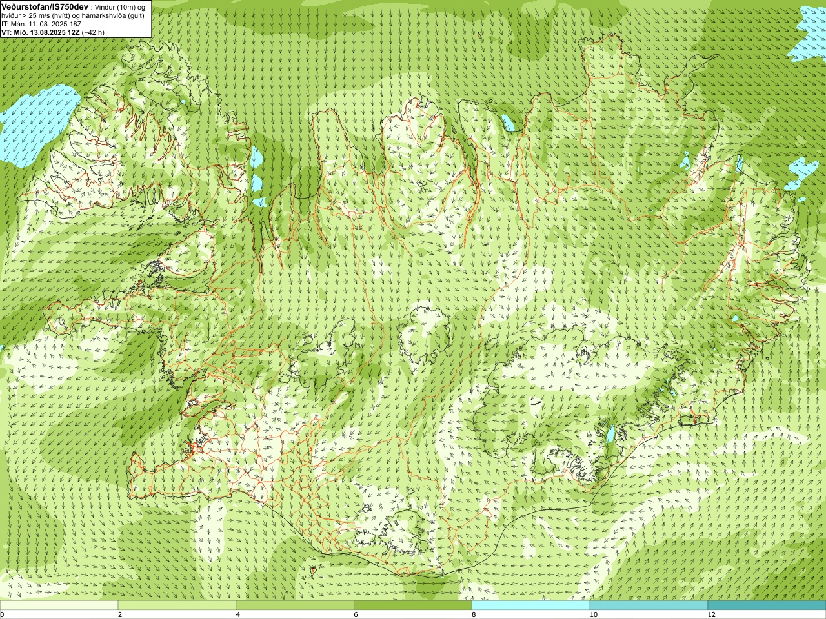826x619 pixels.
Task: Click the legend tick label '6'
Action: point(356,614)
